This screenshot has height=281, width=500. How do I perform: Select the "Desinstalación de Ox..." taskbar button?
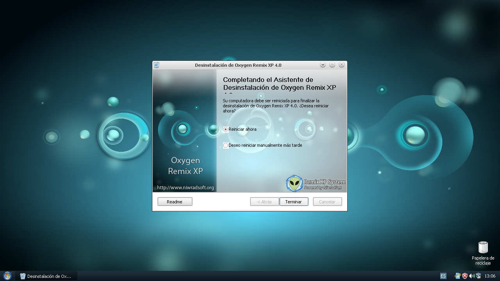[46, 276]
